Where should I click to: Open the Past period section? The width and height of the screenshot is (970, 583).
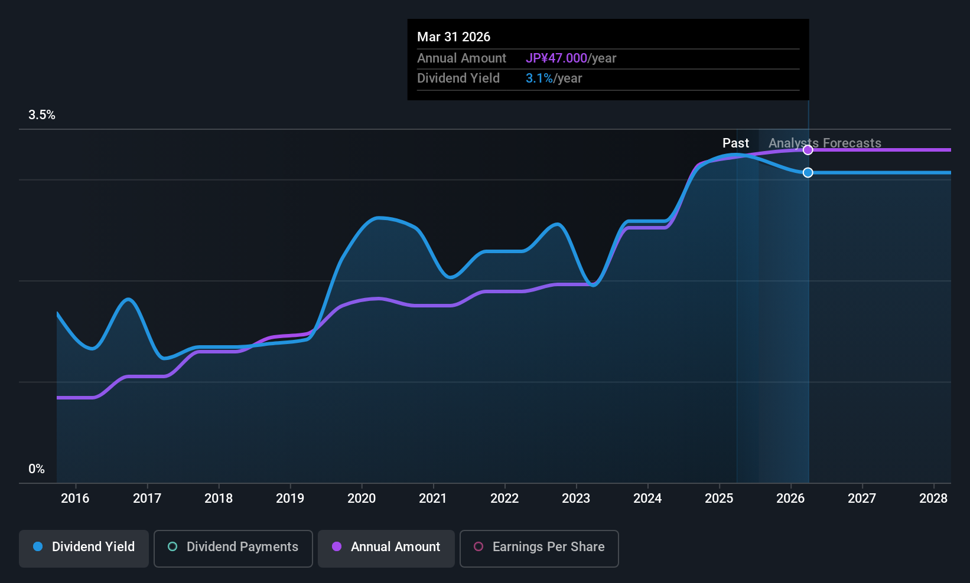point(735,143)
